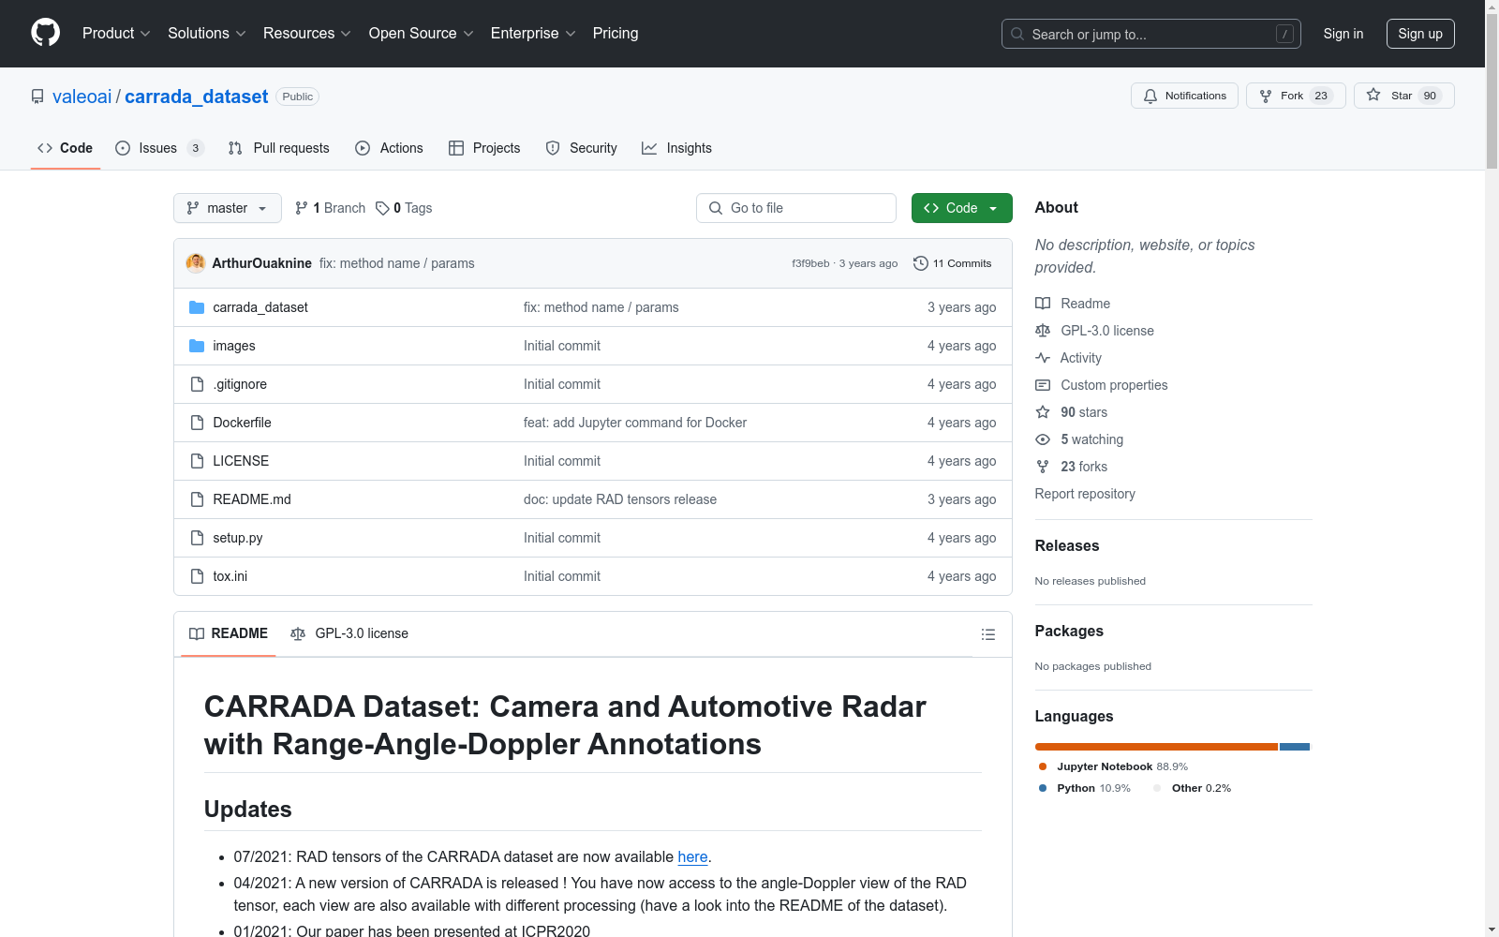
Task: Open the Dockerfile file
Action: click(x=242, y=423)
